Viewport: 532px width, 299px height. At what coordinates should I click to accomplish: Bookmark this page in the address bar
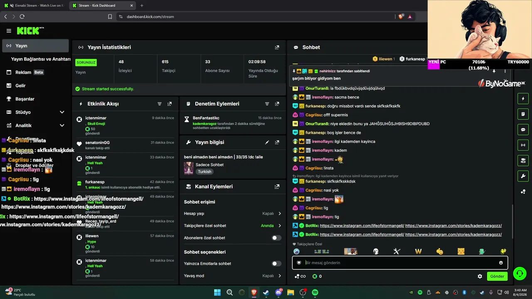point(110,17)
